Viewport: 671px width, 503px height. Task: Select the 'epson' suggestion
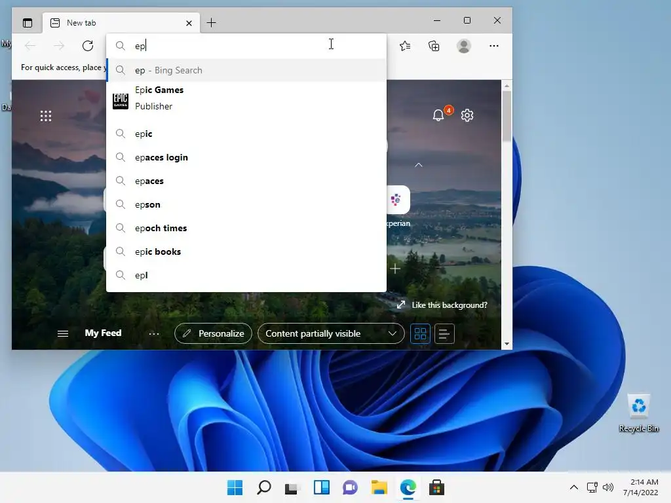tap(246, 204)
